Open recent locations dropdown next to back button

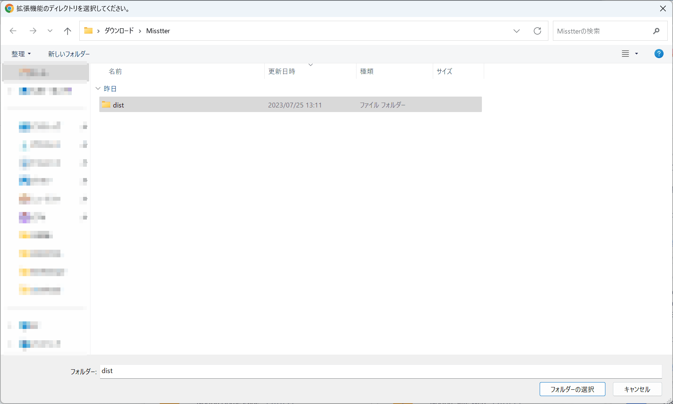coord(50,31)
